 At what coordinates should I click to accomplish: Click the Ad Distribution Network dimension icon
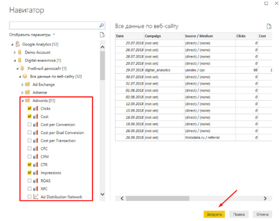tap(36, 196)
